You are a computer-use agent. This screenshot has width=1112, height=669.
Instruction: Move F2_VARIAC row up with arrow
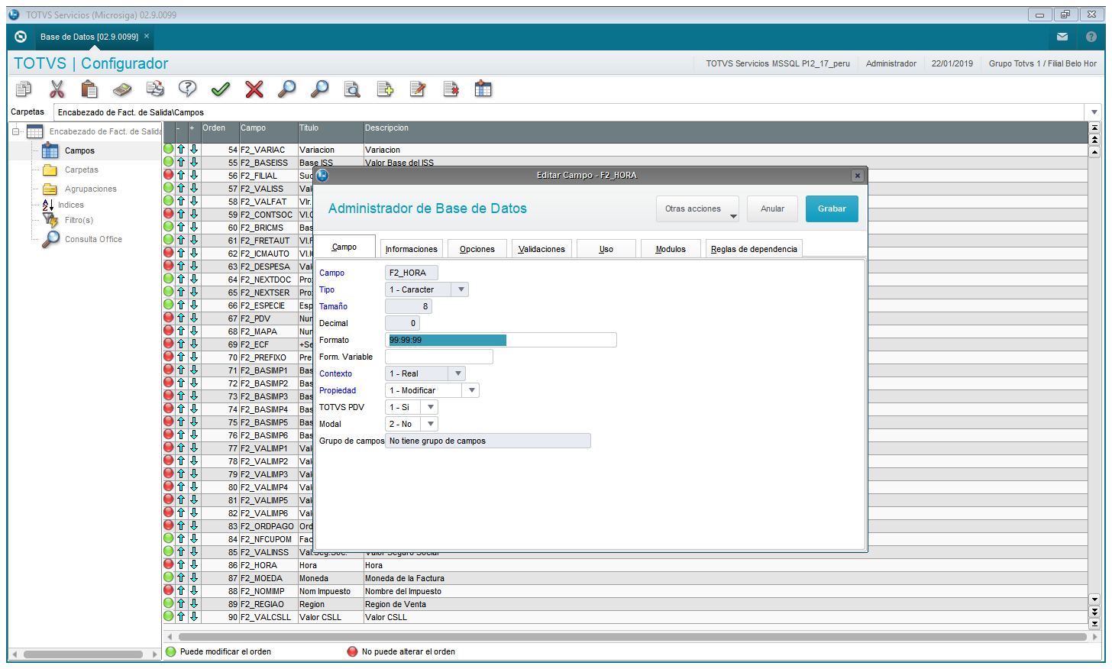(x=181, y=150)
